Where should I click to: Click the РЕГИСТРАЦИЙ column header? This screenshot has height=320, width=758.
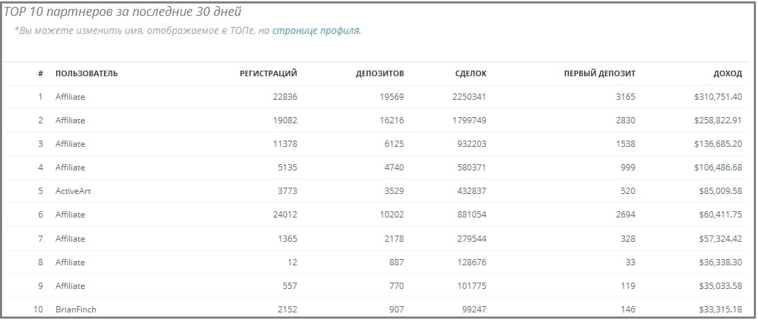coord(268,73)
